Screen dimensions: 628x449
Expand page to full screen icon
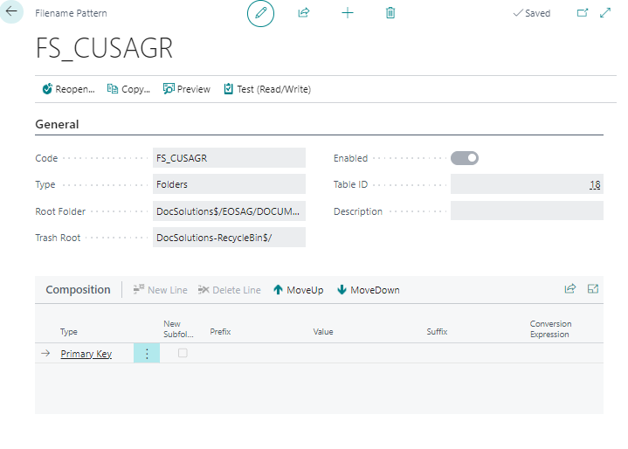point(604,13)
